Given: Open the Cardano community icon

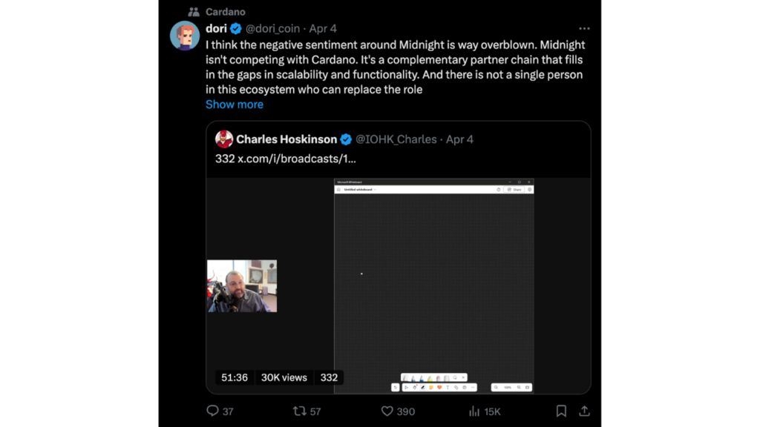Looking at the screenshot, I should [194, 12].
